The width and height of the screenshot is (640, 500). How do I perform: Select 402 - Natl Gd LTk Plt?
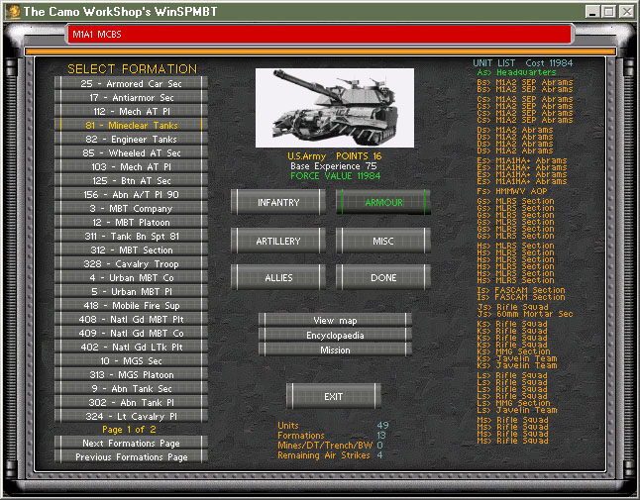point(131,348)
